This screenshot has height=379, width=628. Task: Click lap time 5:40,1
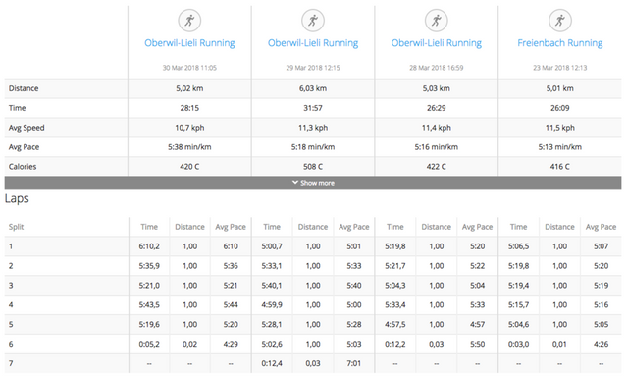pos(272,286)
